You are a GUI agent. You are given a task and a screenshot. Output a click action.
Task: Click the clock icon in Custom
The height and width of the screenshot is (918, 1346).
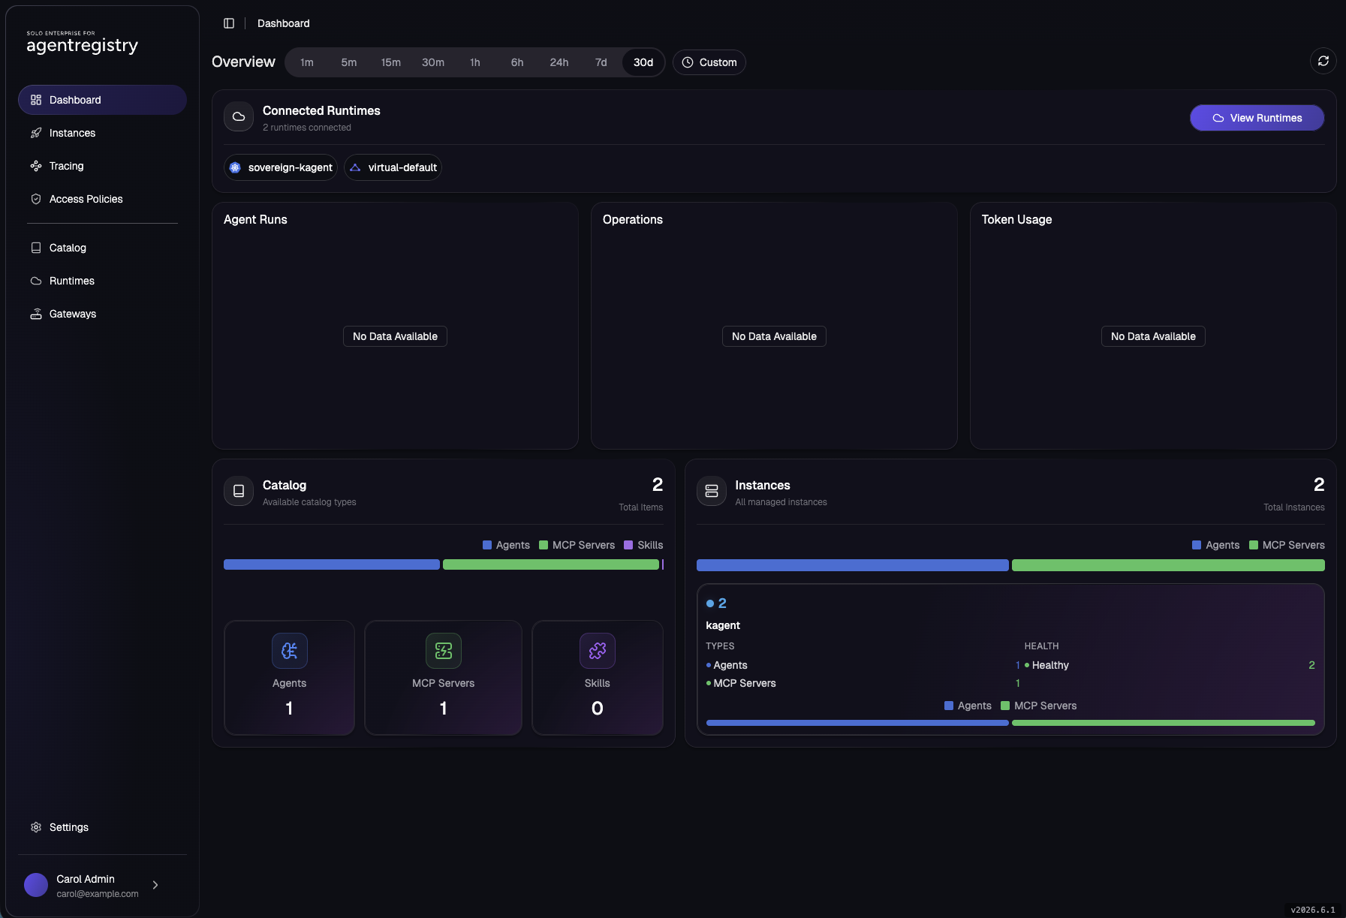coord(688,62)
